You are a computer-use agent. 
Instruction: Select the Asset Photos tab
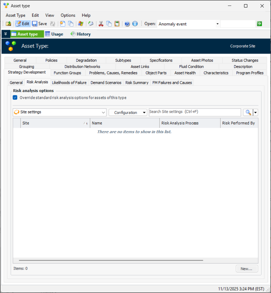[x=202, y=60]
